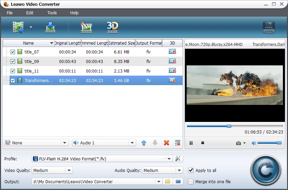Screen dimensions: 288x190
Task: Click the NVIDIA CUDA badge
Action: click(269, 27)
